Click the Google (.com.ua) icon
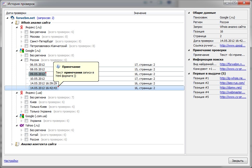Screen dimensions: 252x168 (x=22, y=116)
